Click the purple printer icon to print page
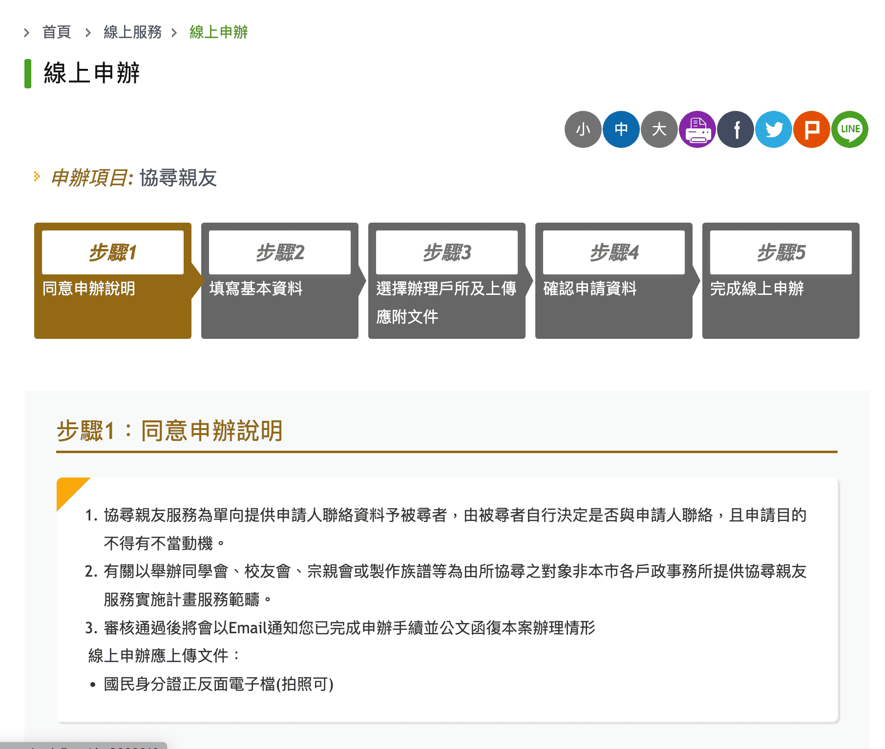This screenshot has height=749, width=885. click(x=697, y=129)
